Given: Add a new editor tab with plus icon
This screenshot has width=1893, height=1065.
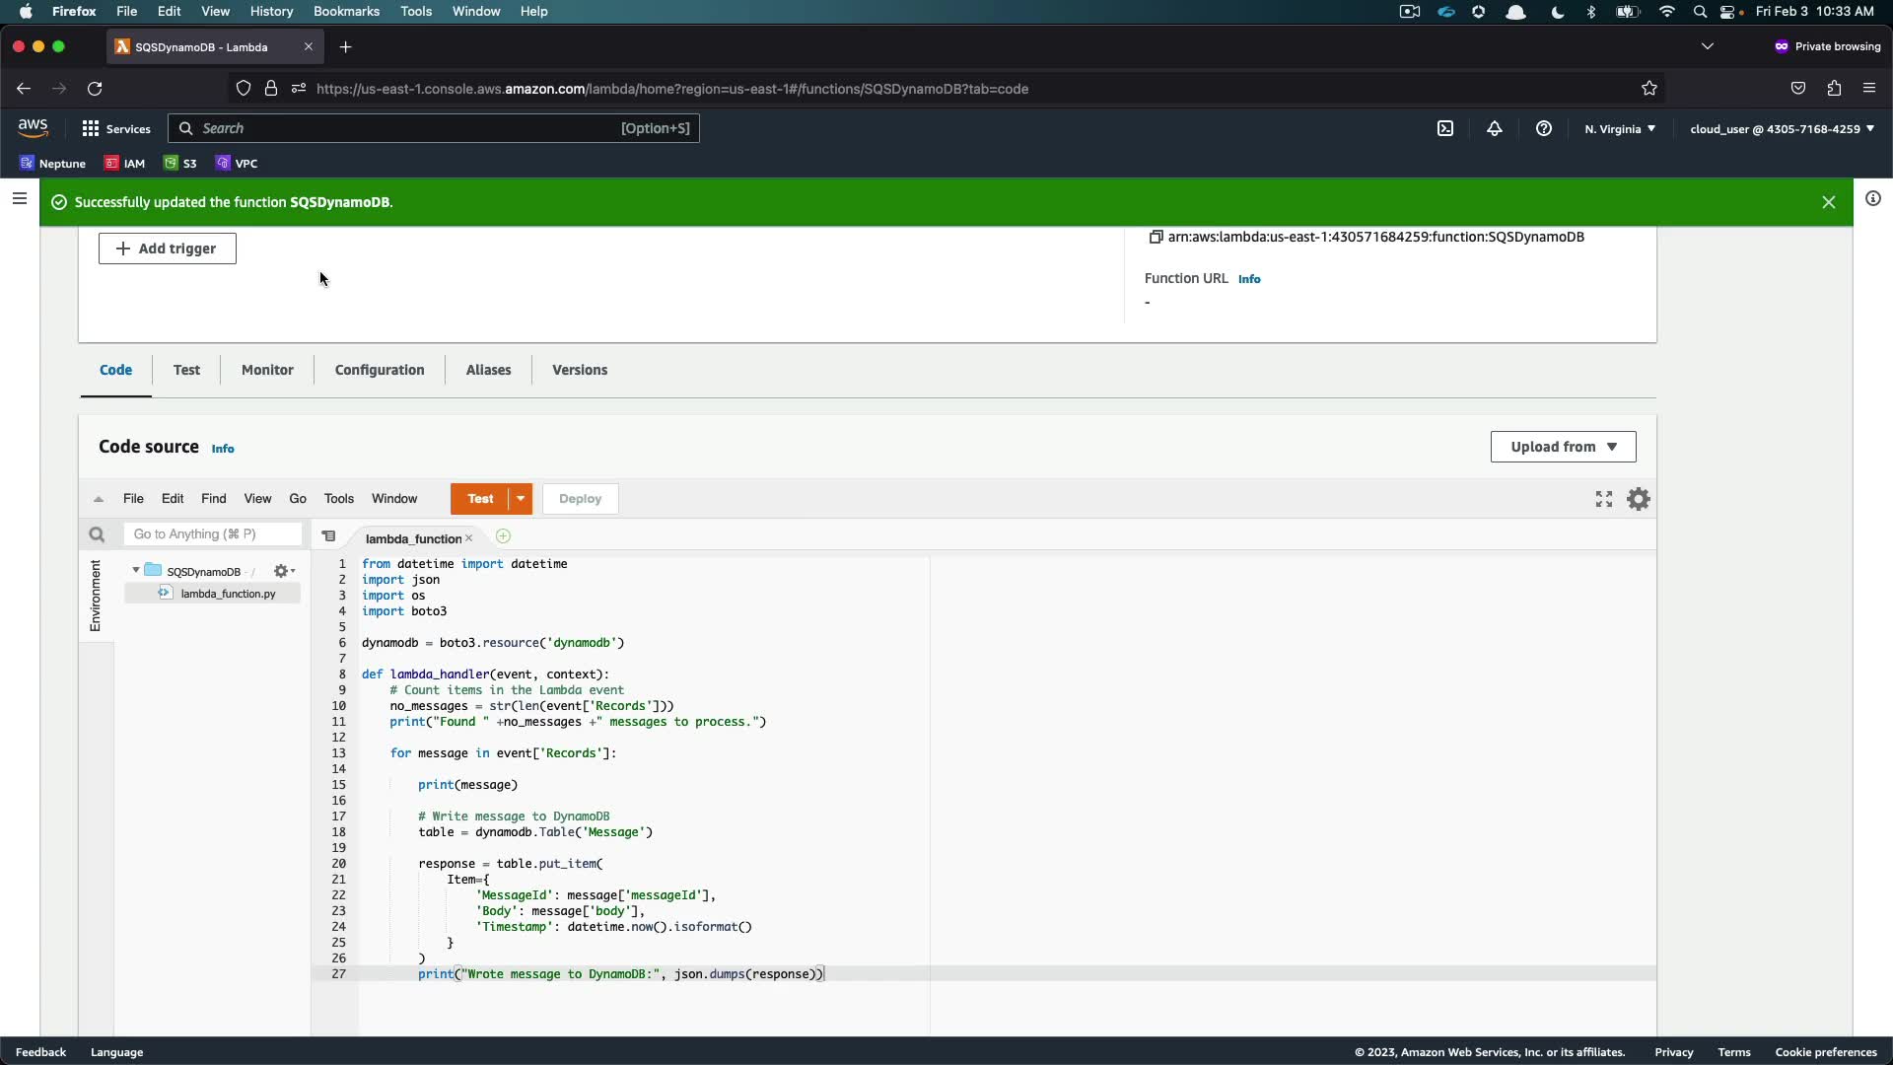Looking at the screenshot, I should (503, 536).
